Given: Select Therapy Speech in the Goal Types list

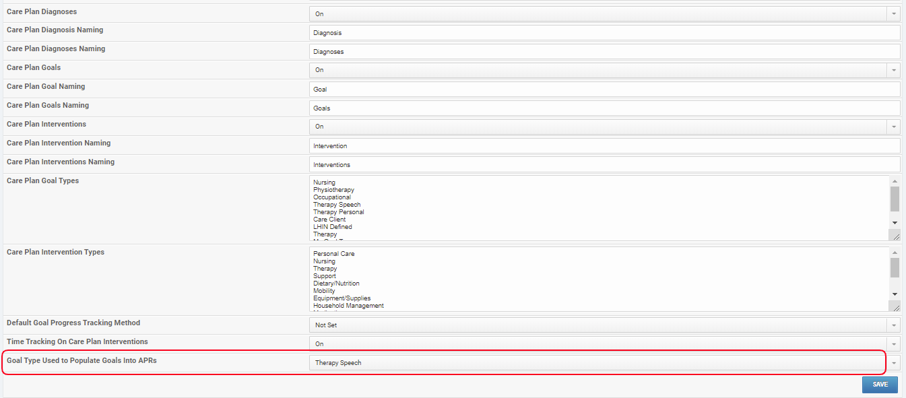Looking at the screenshot, I should [337, 204].
